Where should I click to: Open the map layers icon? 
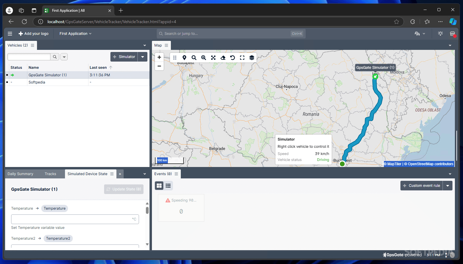click(x=252, y=58)
